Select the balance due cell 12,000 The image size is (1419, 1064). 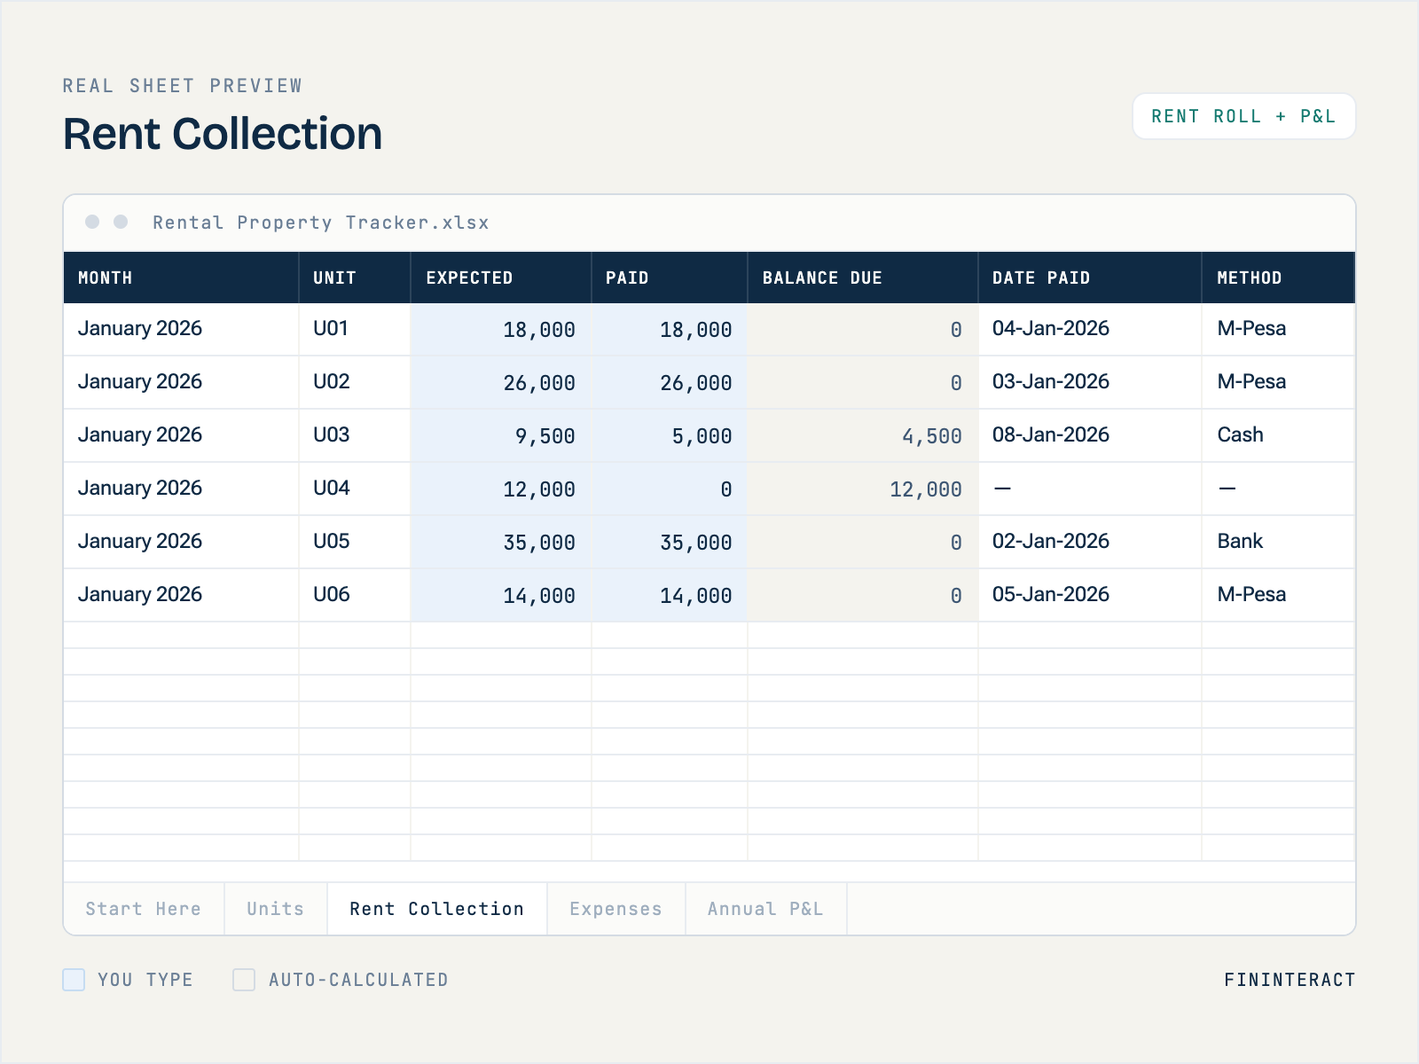click(863, 489)
